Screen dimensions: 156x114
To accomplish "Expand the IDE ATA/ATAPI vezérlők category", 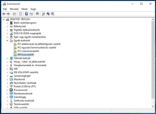I will [x=7, y=72].
